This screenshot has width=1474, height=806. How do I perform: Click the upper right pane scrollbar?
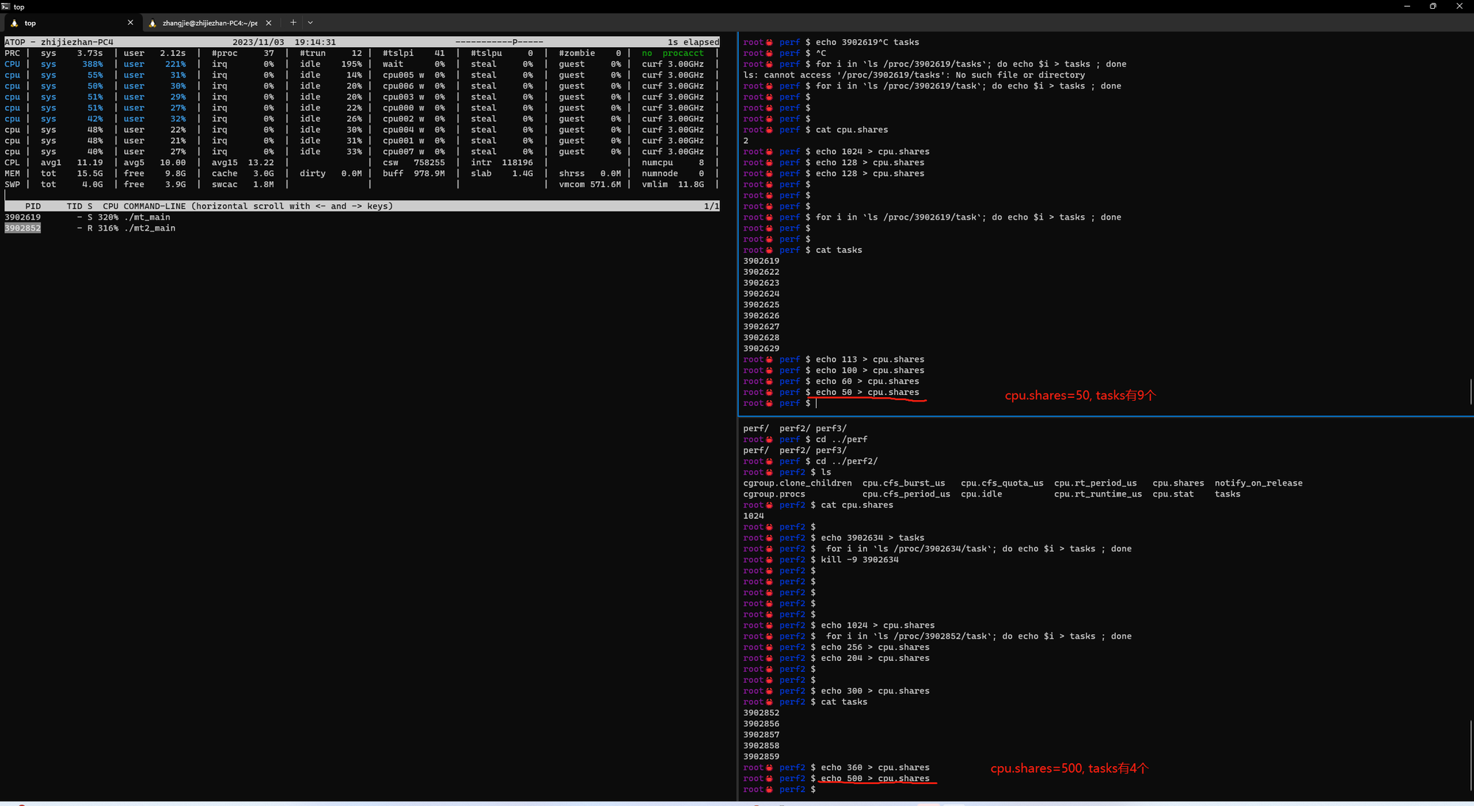[x=1470, y=391]
